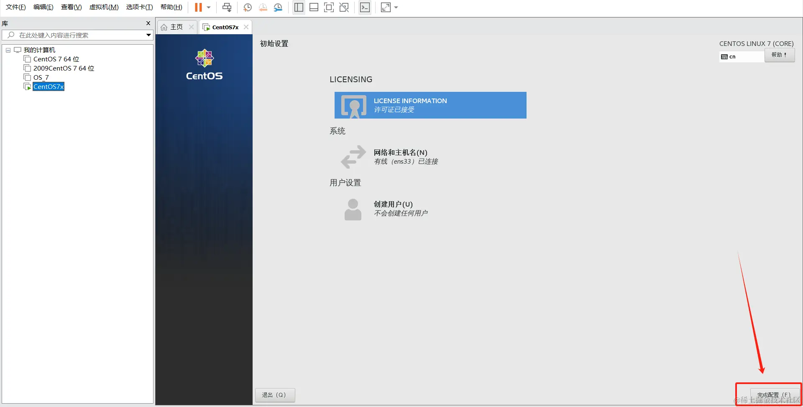This screenshot has height=407, width=803.
Task: Revert the virtual machine to its previous snapshot
Action: pos(263,7)
